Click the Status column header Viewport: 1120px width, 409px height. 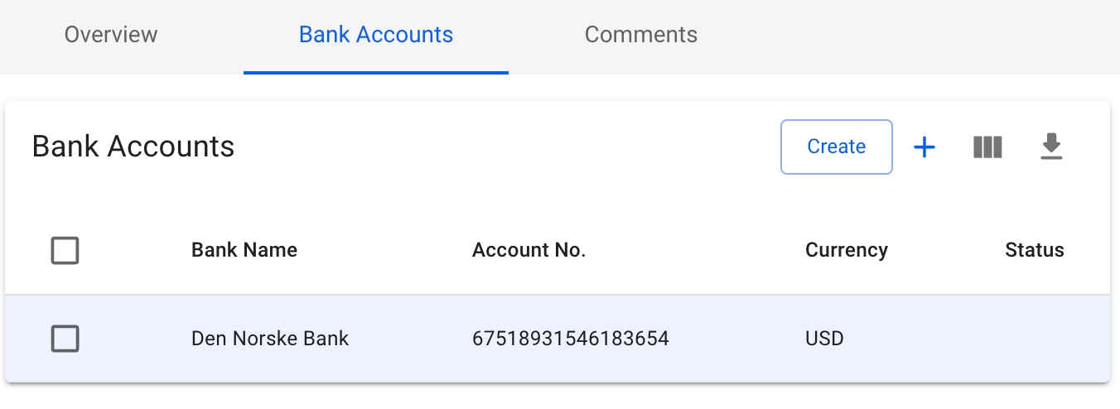1034,250
